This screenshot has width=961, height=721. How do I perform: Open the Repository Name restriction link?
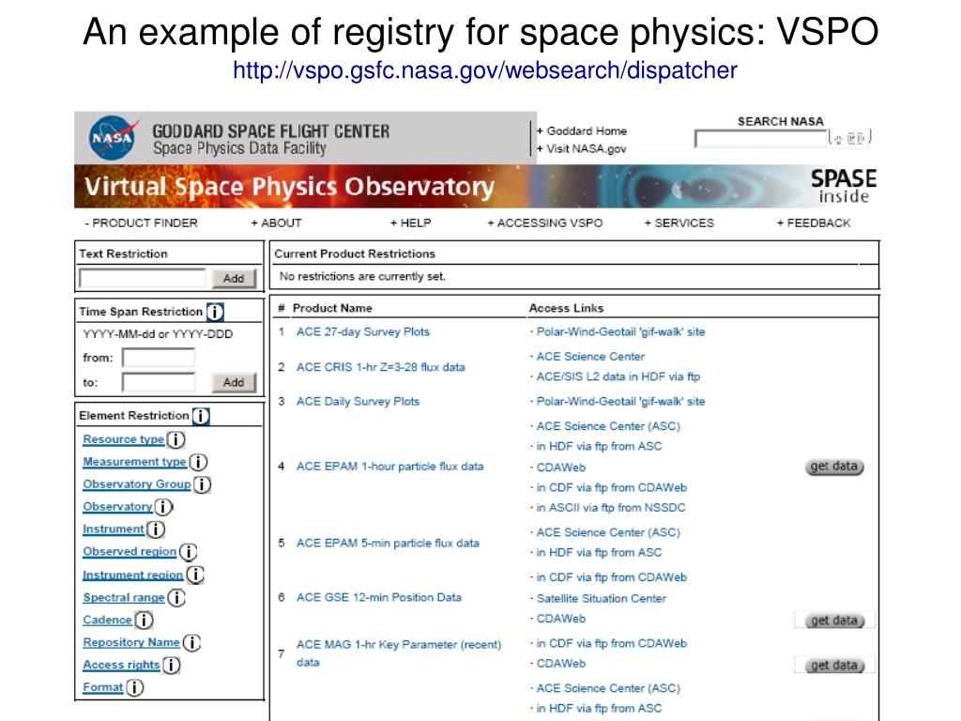(131, 642)
